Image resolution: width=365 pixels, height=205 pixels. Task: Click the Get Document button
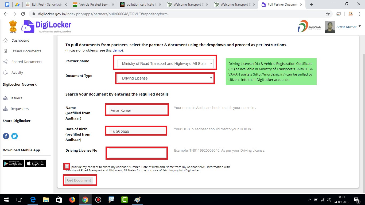coord(79,180)
